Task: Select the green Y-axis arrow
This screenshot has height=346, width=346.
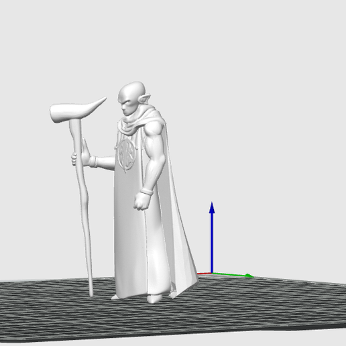Action: pyautogui.click(x=233, y=275)
